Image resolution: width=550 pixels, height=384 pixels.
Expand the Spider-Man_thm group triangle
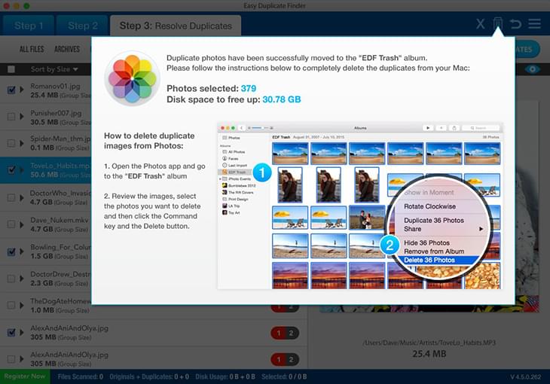(22, 143)
